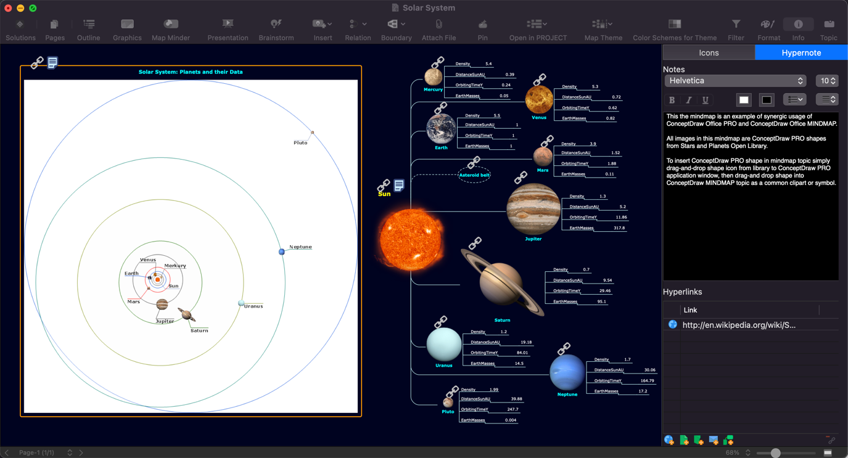The image size is (848, 458).
Task: Select the Saturn planet image
Action: click(x=502, y=282)
